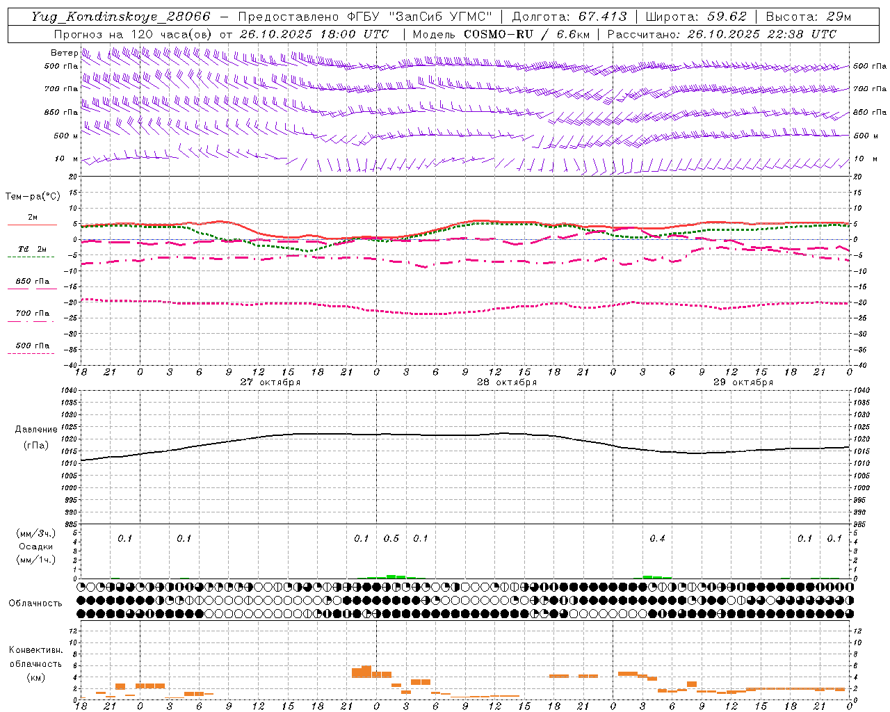Image resolution: width=890 pixels, height=712 pixels.
Task: Click the elevation label Высота: 29м
Action: 808,17
